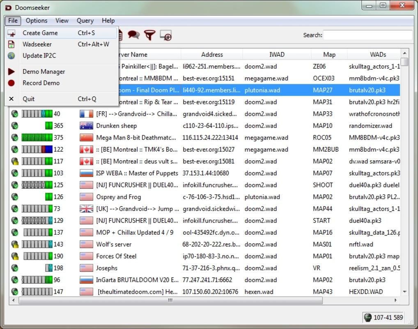Click WADs cell 'randomizer.wad'
The height and width of the screenshot is (329, 418).
pyautogui.click(x=370, y=126)
